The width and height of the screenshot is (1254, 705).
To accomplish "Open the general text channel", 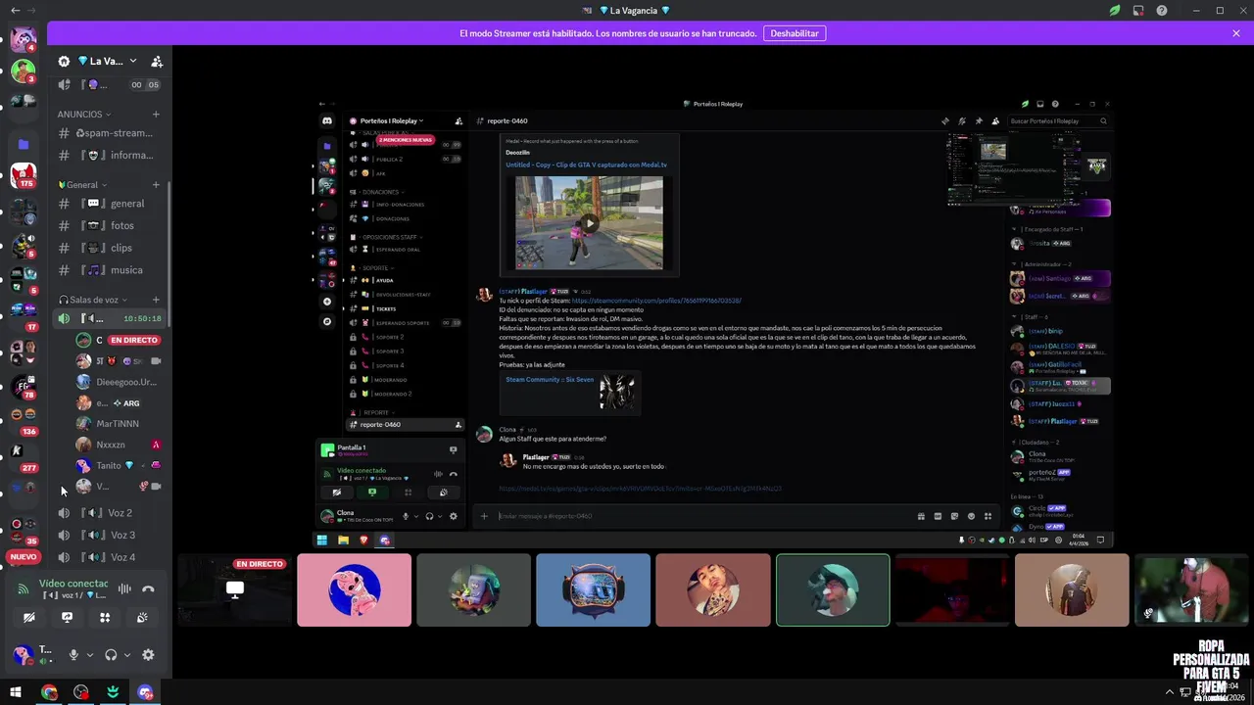I will pyautogui.click(x=108, y=204).
